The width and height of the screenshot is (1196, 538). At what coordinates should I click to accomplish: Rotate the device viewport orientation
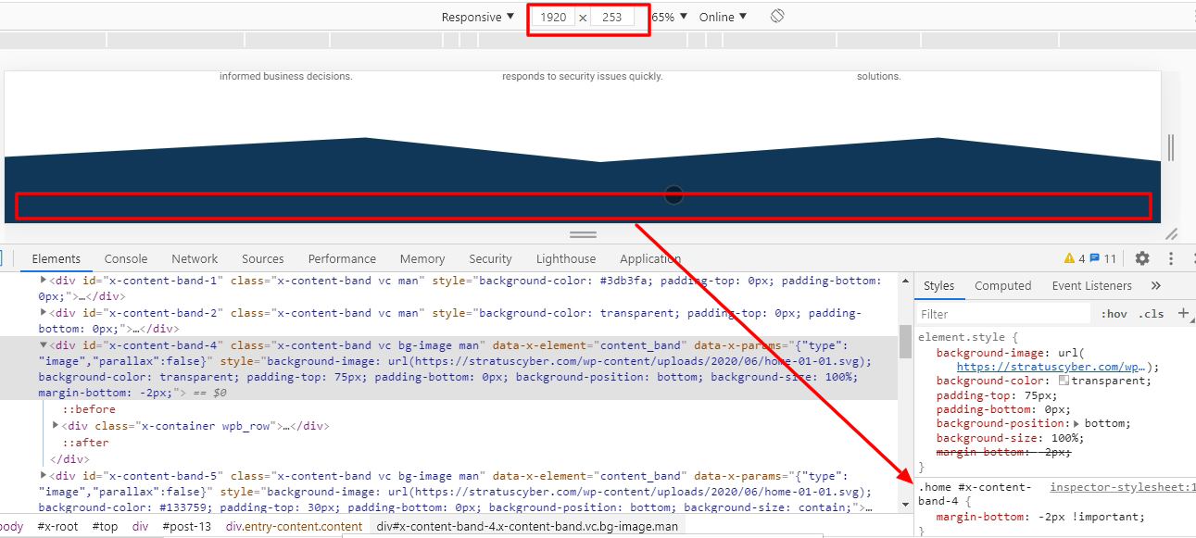pyautogui.click(x=777, y=17)
